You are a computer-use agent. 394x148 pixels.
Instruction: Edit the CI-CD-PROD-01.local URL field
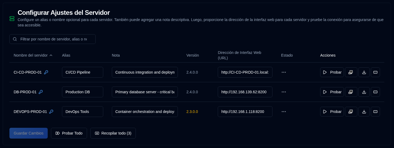(x=245, y=72)
